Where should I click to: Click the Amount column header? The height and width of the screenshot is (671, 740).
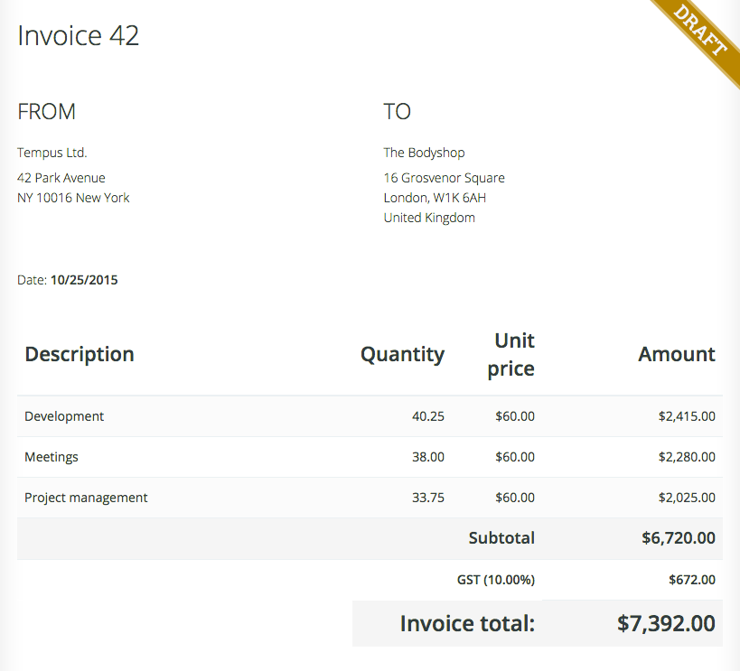pos(677,353)
